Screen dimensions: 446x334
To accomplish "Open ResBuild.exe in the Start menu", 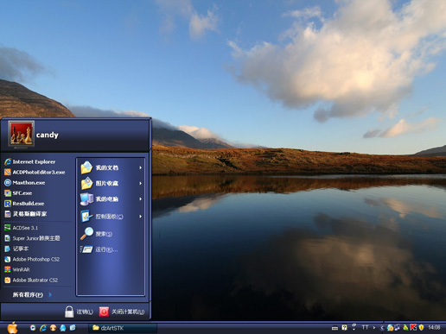I will pos(24,204).
